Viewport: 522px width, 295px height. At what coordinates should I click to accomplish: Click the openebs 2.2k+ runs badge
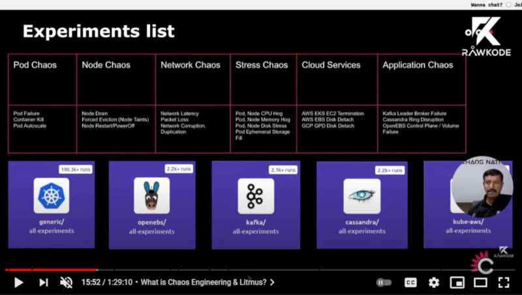(179, 169)
